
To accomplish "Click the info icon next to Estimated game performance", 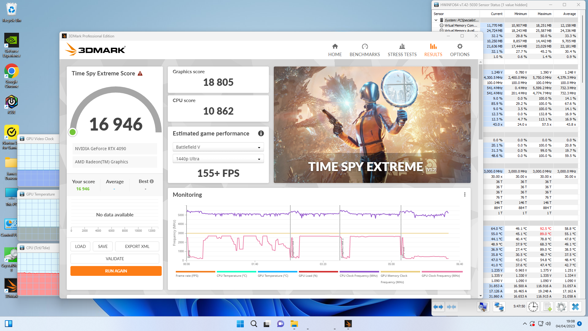I will click(261, 133).
